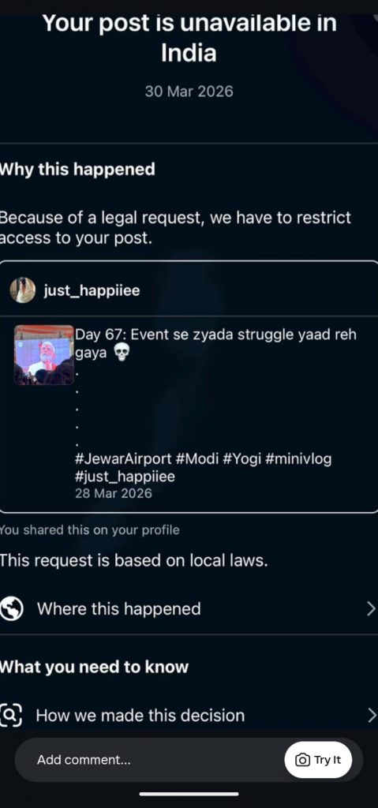Tap the magnifier icon beside How we made this decision
The height and width of the screenshot is (808, 378).
11,715
